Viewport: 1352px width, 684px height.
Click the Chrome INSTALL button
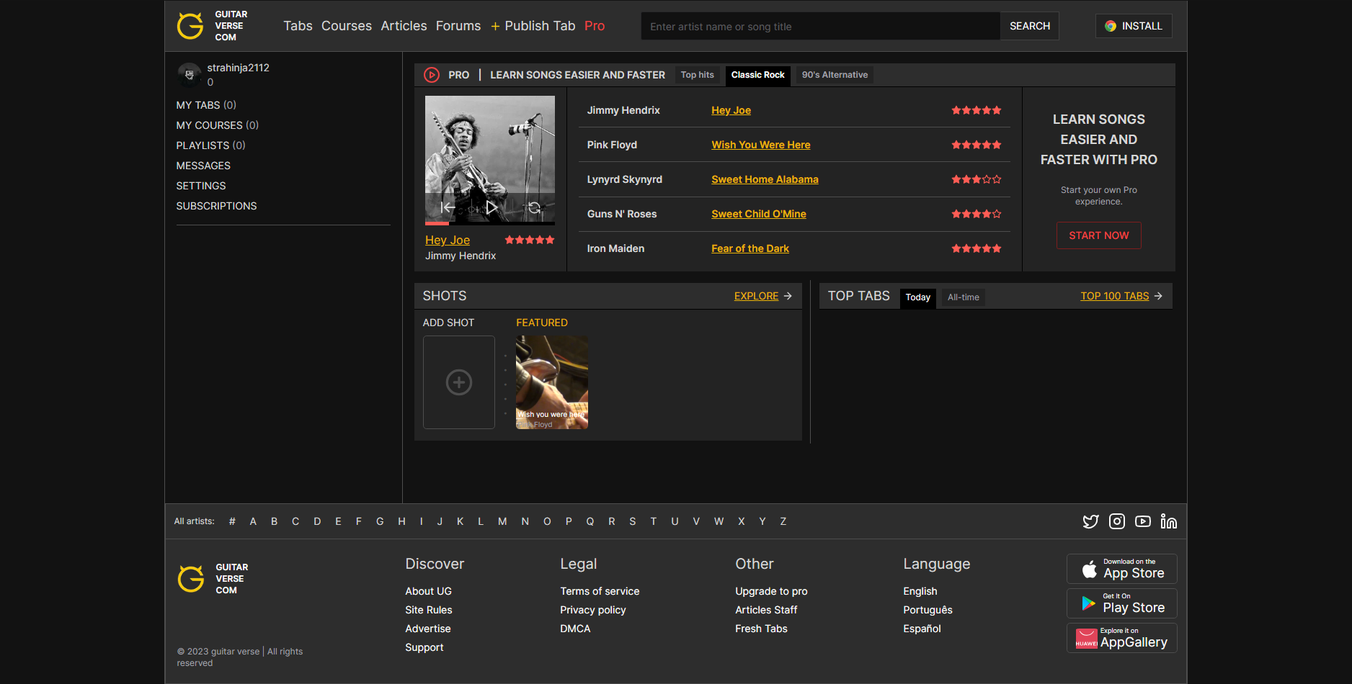pos(1134,26)
